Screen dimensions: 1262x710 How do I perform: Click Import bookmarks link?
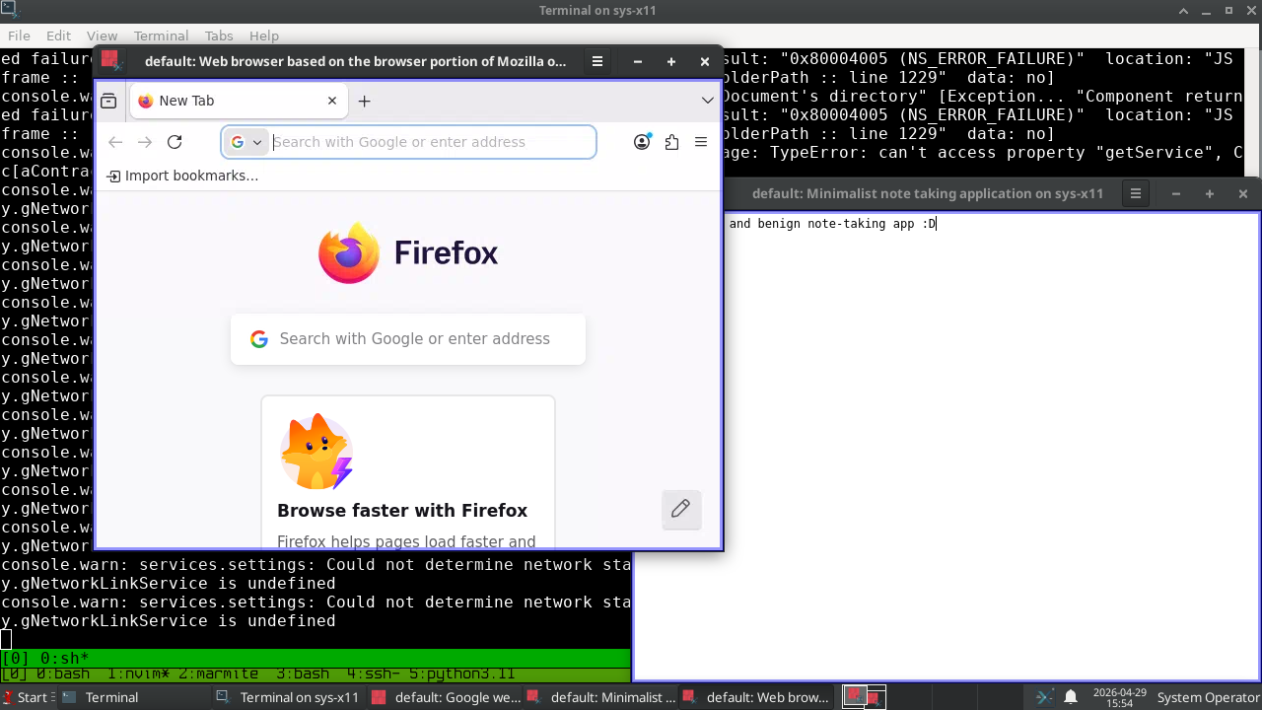coord(182,176)
